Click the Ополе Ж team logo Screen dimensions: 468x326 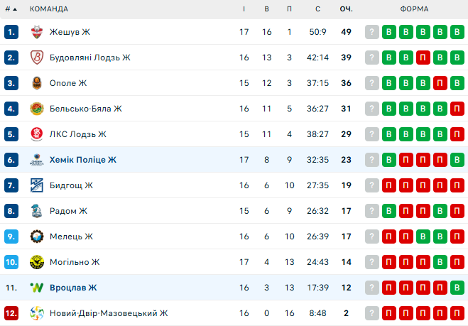(37, 83)
